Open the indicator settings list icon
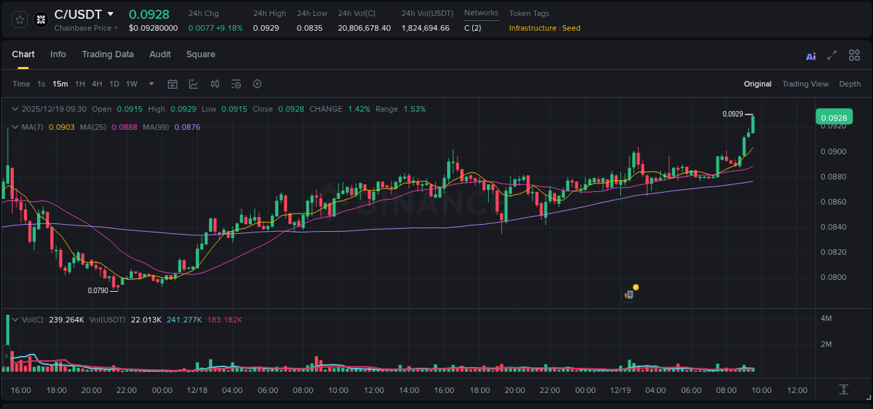873x409 pixels. click(235, 84)
